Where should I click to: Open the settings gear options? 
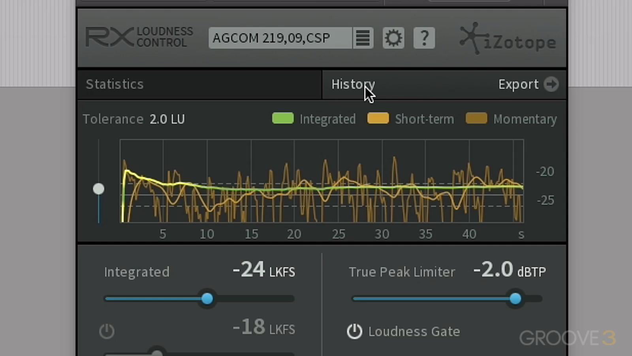393,38
